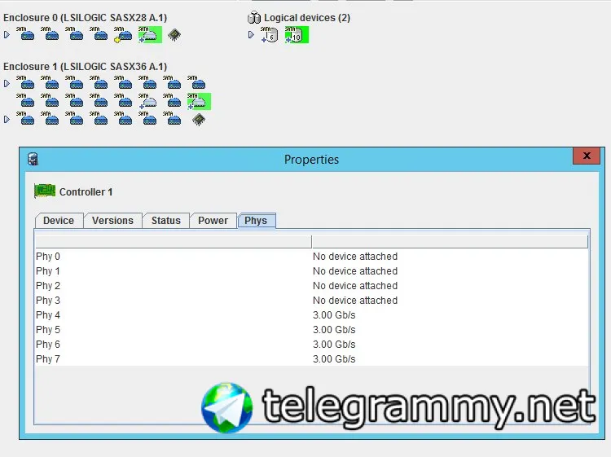This screenshot has width=611, height=457.
Task: Select last drive in Enclosure 1 top row
Action: (x=196, y=82)
